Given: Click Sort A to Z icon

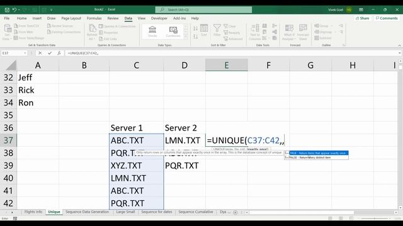Looking at the screenshot, I should point(195,28).
